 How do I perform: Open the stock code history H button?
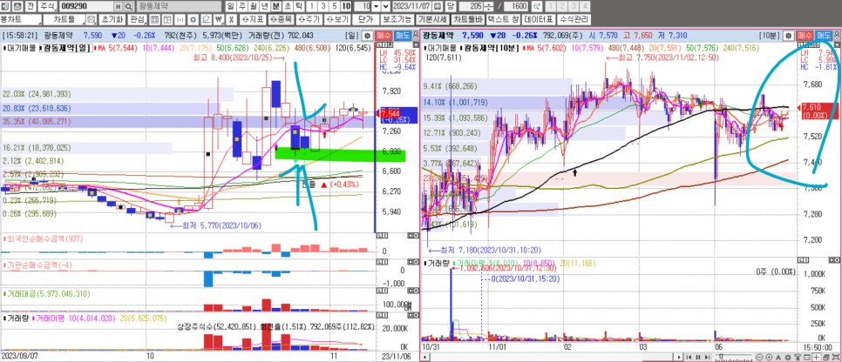(118, 6)
